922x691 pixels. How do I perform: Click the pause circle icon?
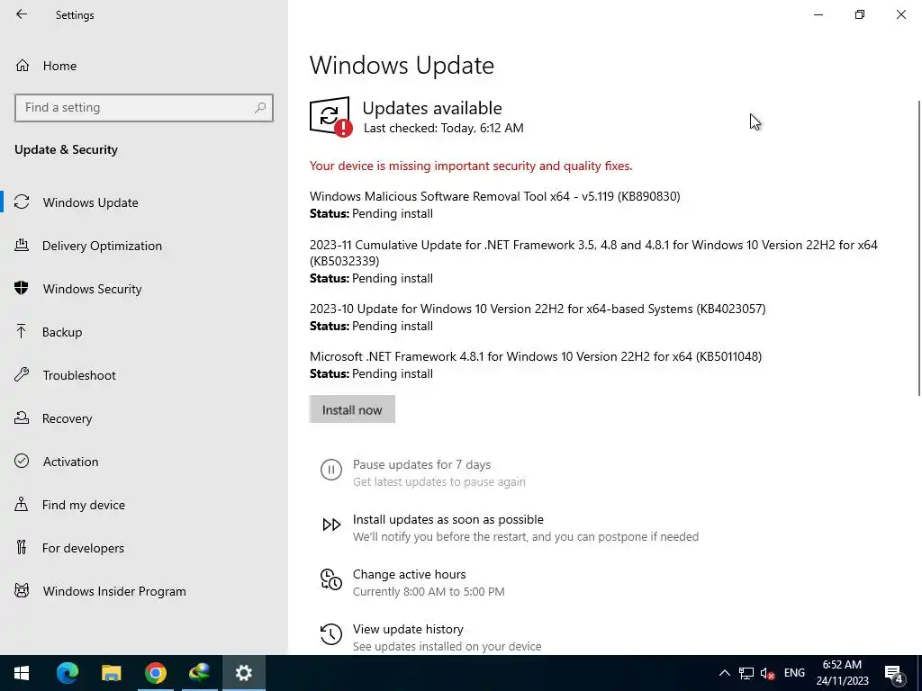331,470
